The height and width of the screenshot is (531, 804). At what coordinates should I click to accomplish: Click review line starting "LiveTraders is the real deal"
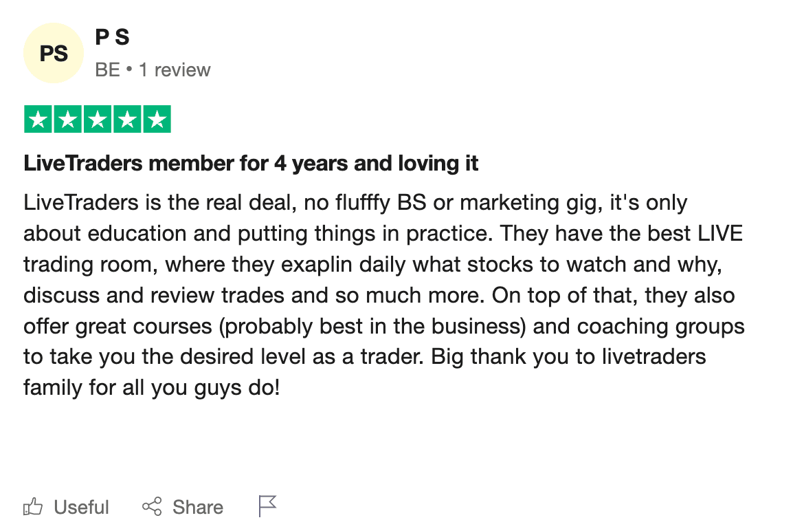coord(355,203)
